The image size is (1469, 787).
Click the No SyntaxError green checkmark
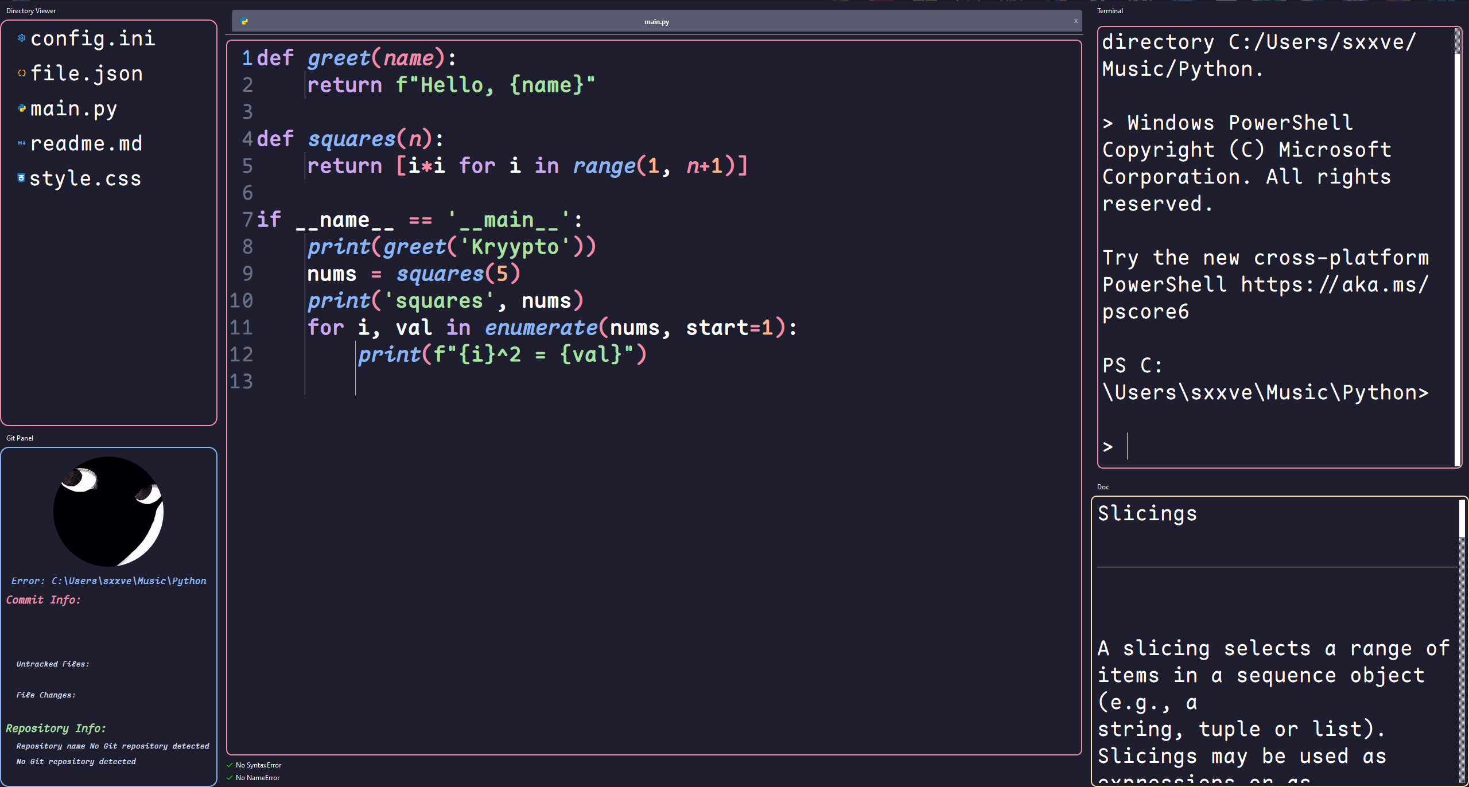(230, 765)
